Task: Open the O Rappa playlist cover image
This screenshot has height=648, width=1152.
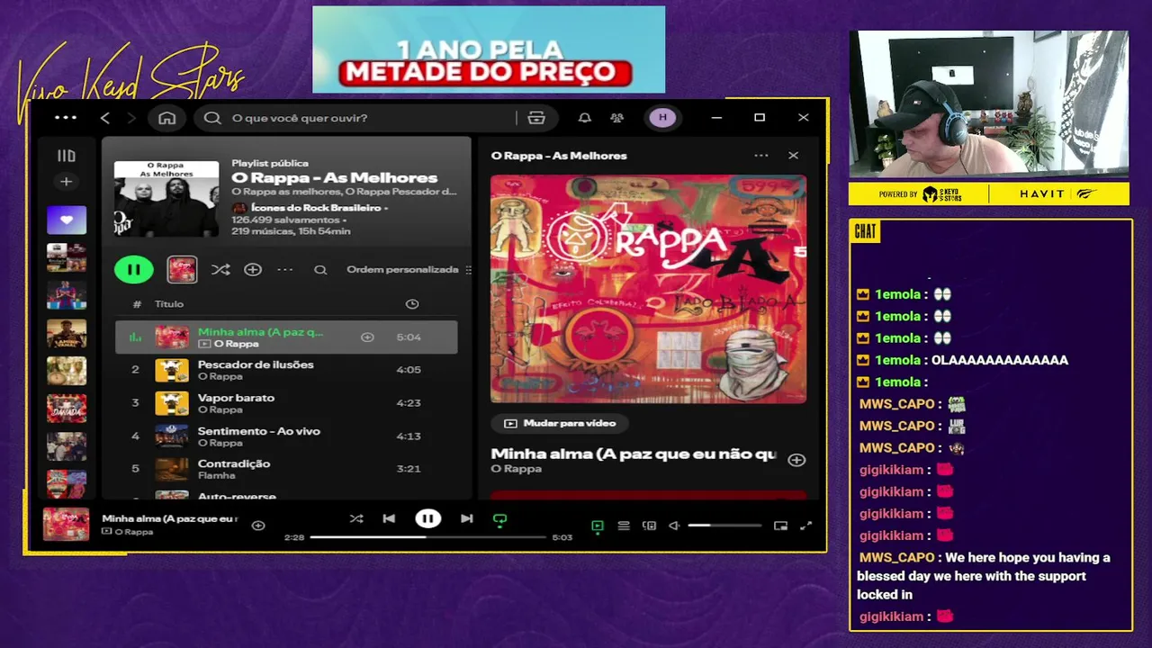Action: click(x=166, y=199)
